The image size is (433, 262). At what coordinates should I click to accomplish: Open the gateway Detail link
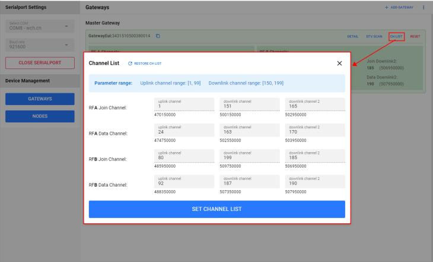pyautogui.click(x=352, y=37)
